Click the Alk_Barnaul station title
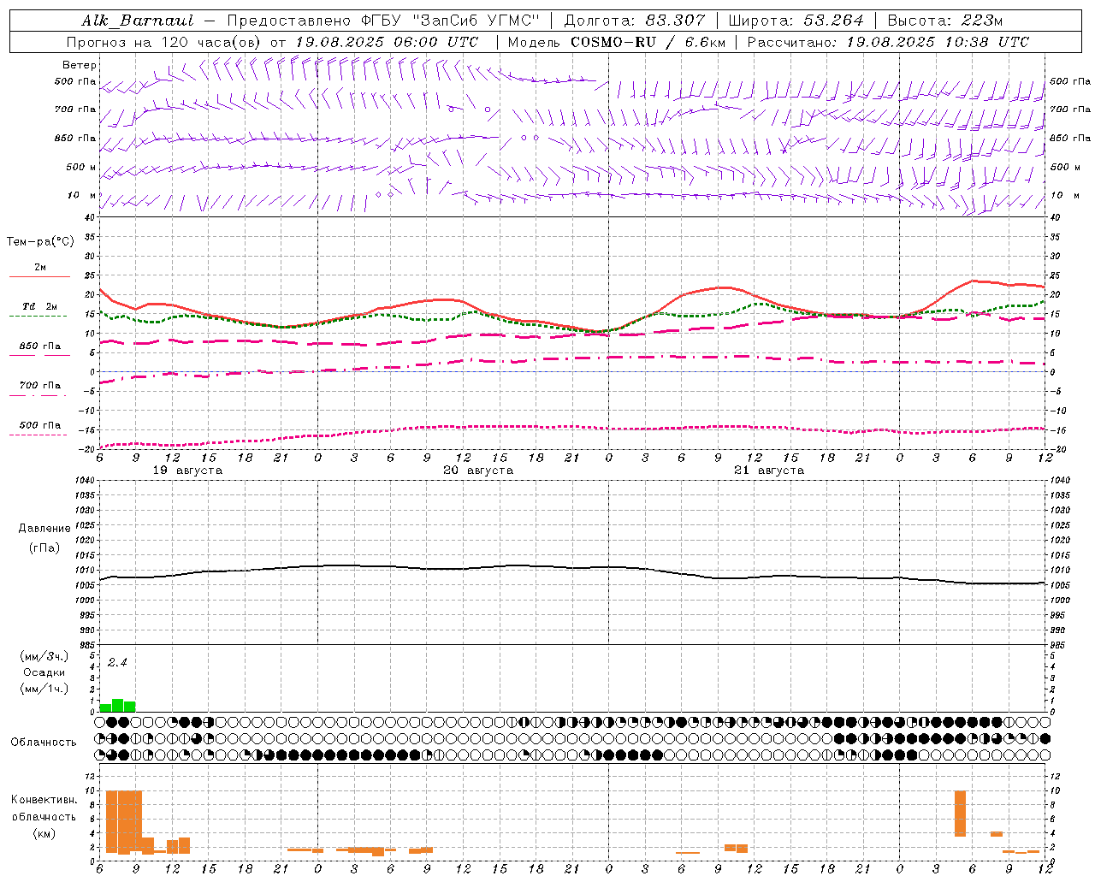1095x876 pixels. click(x=138, y=21)
